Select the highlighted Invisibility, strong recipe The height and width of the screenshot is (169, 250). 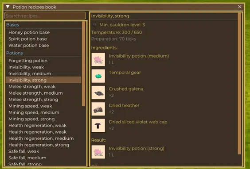[x=43, y=80]
